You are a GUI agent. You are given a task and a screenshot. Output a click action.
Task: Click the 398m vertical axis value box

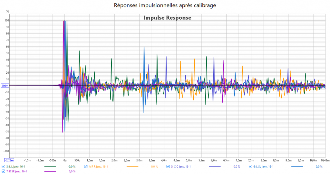5,86
